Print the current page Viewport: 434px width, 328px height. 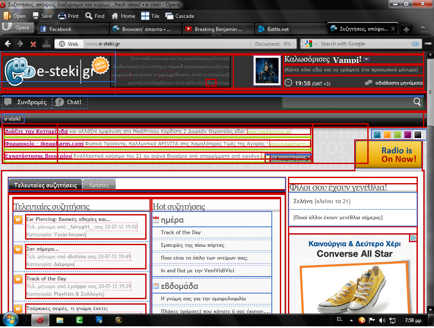coord(62,16)
